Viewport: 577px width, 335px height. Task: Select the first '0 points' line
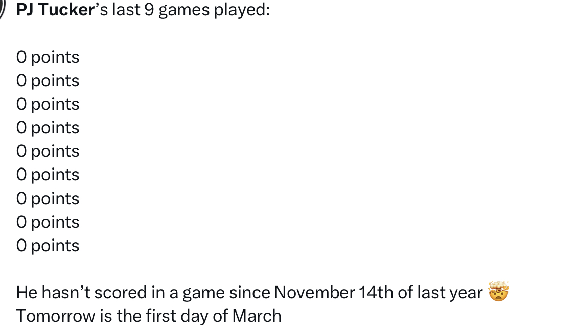pyautogui.click(x=48, y=57)
